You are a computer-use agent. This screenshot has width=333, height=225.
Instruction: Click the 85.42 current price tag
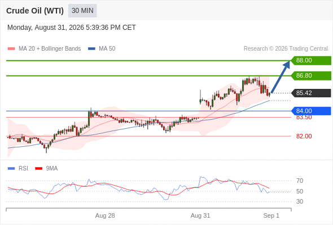click(311, 93)
